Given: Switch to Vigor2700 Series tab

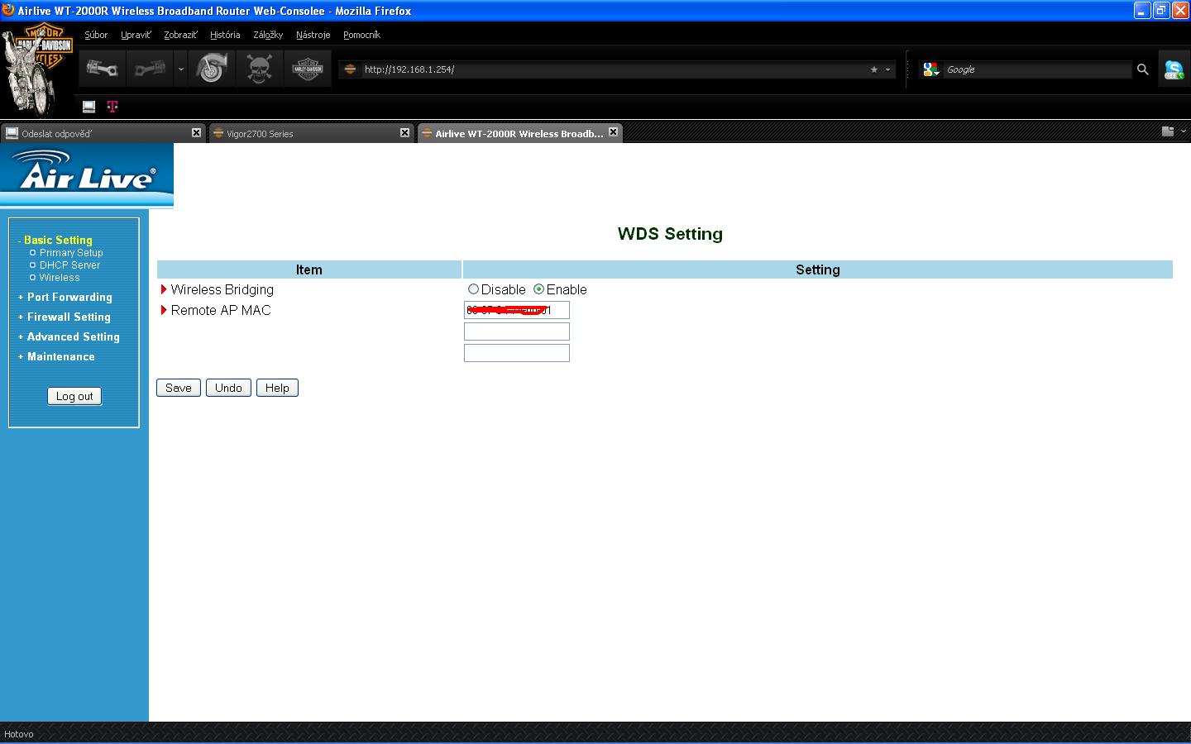Looking at the screenshot, I should pyautogui.click(x=310, y=133).
